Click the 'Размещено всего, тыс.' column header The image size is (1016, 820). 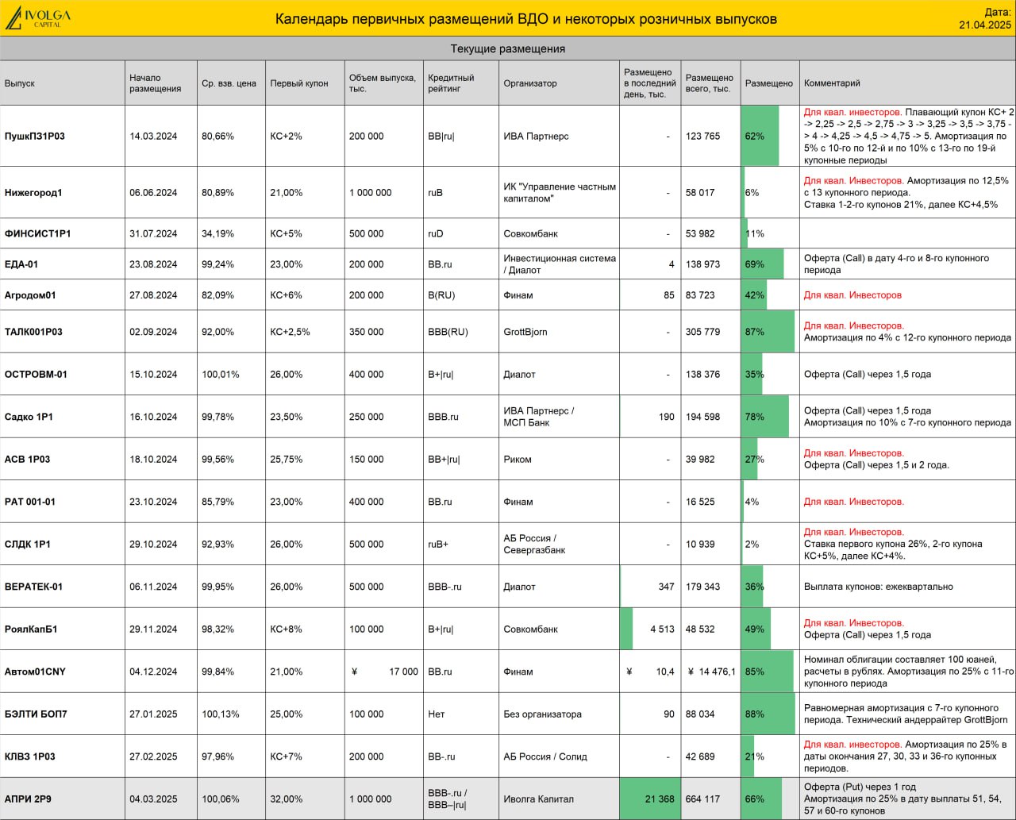(710, 83)
